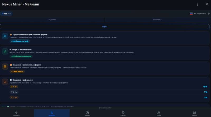Screen dimensions: 211x117
Task: Open the Как это работает? link
Action: coord(200,14)
